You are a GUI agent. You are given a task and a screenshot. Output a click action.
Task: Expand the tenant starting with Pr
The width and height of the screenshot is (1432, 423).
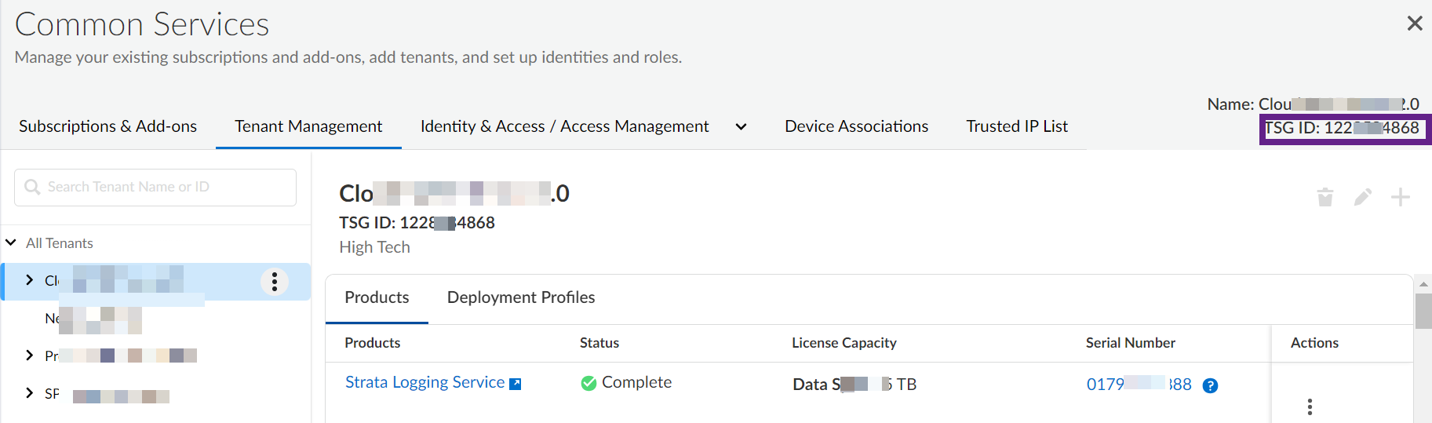coord(30,356)
